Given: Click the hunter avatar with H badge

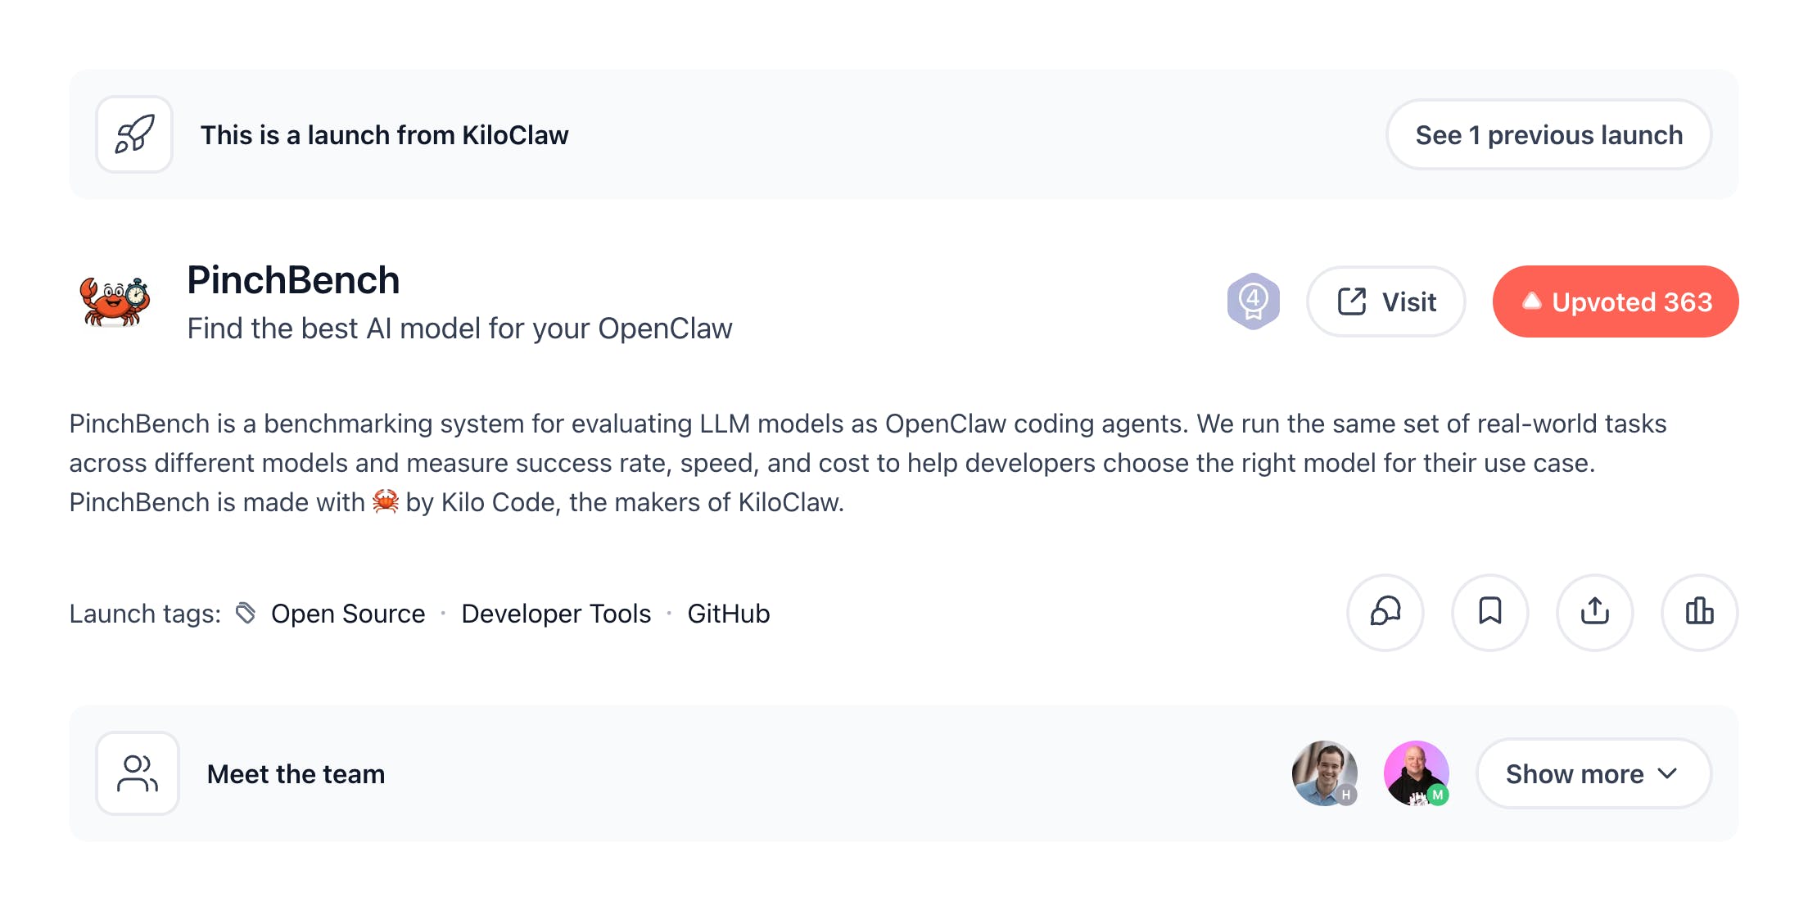Looking at the screenshot, I should pyautogui.click(x=1324, y=773).
